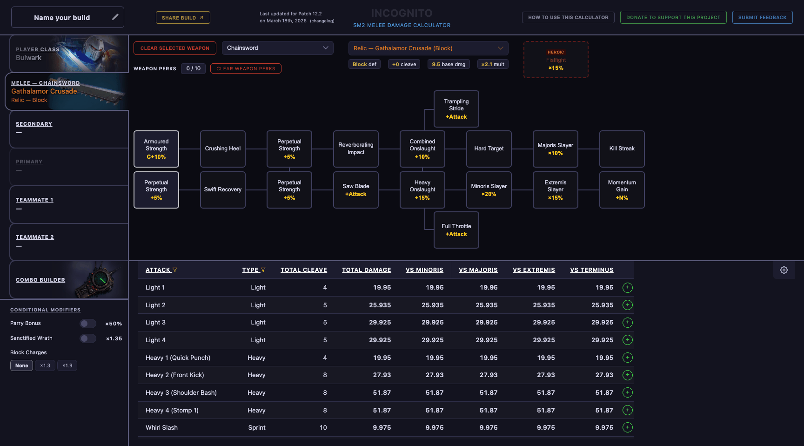This screenshot has height=446, width=804.
Task: Click the Share Build button
Action: tap(183, 17)
